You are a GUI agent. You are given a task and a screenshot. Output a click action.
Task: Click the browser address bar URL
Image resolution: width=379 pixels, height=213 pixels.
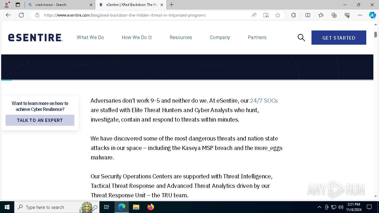[125, 15]
